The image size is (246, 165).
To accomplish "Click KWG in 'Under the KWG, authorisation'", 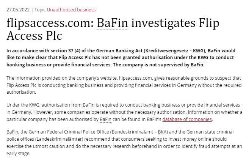I will [34, 105].
